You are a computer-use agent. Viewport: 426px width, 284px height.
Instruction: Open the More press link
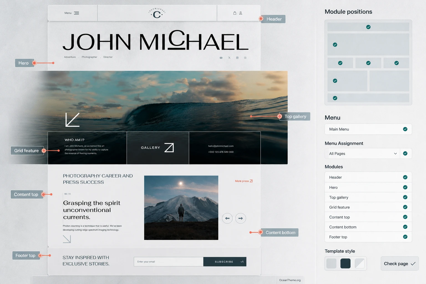(x=244, y=181)
